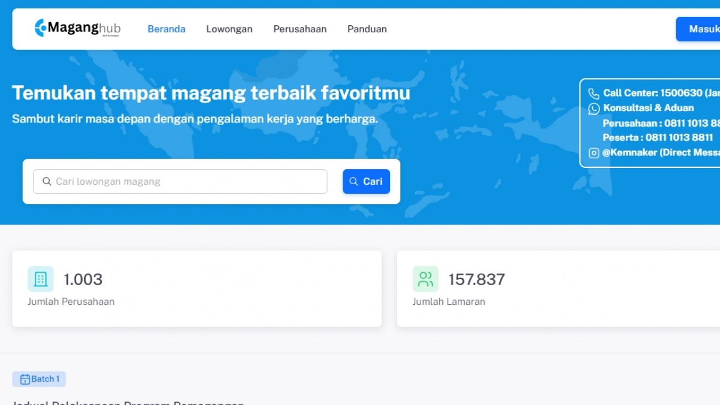Click the Masuk button
Image resolution: width=720 pixels, height=405 pixels.
click(698, 29)
